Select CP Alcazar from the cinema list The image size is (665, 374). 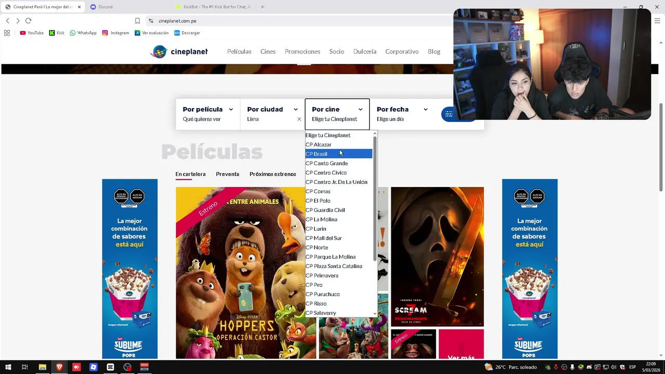(339, 144)
